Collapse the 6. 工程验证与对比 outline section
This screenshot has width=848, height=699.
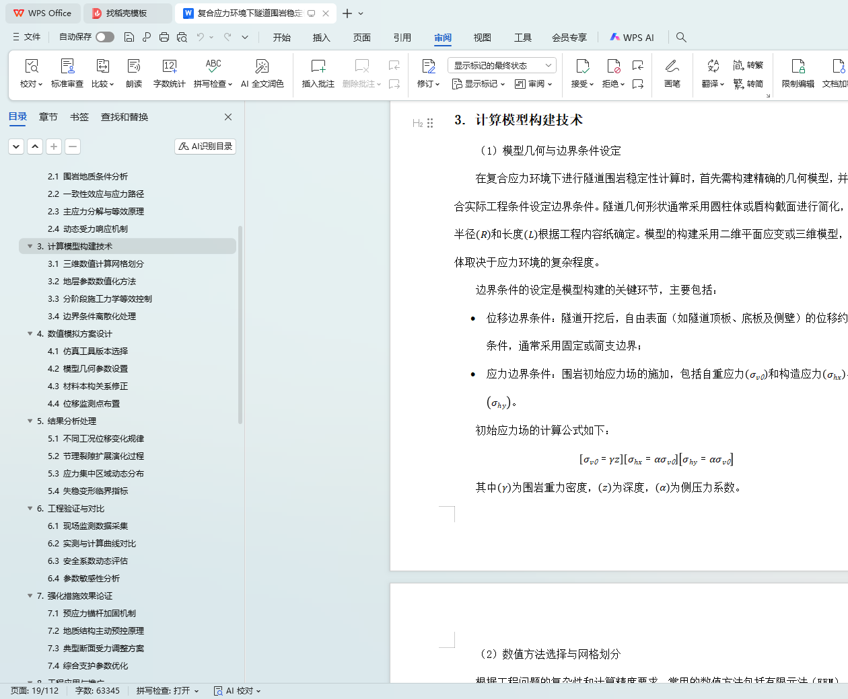click(30, 508)
